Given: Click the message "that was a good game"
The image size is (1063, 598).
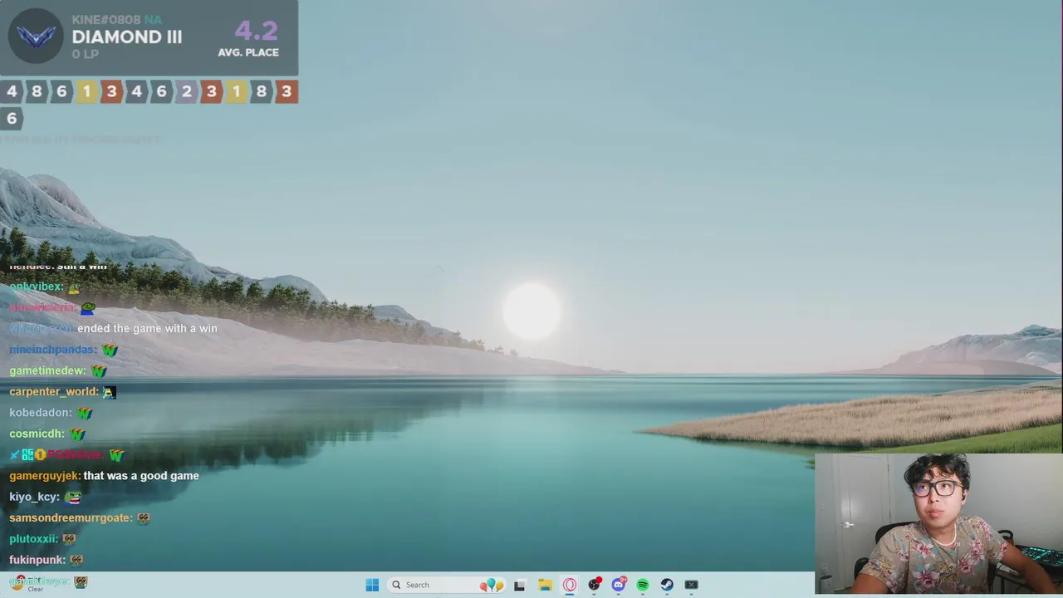Looking at the screenshot, I should click(141, 476).
